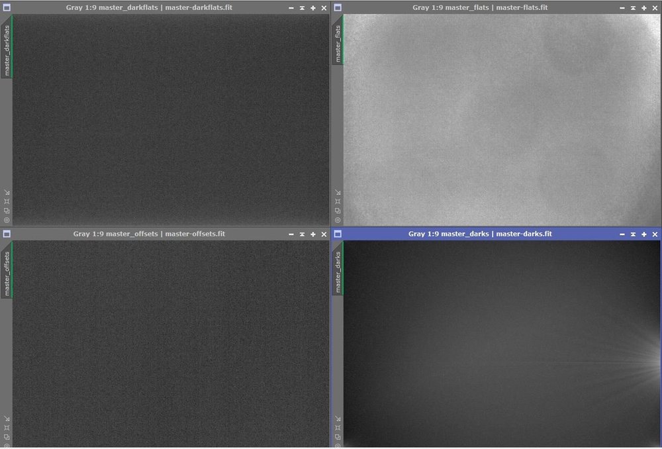Viewport: 662px width, 449px height.
Task: Open window menu icon of master_offsets
Action: [x=7, y=234]
